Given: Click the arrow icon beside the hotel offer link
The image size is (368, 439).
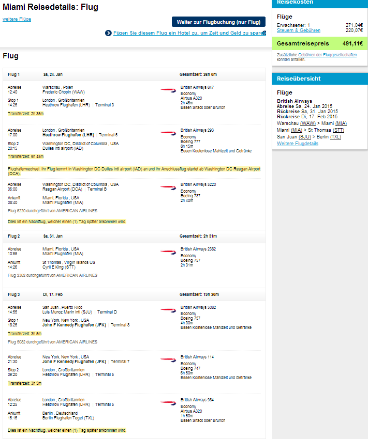Looking at the screenshot, I should tap(108, 33).
